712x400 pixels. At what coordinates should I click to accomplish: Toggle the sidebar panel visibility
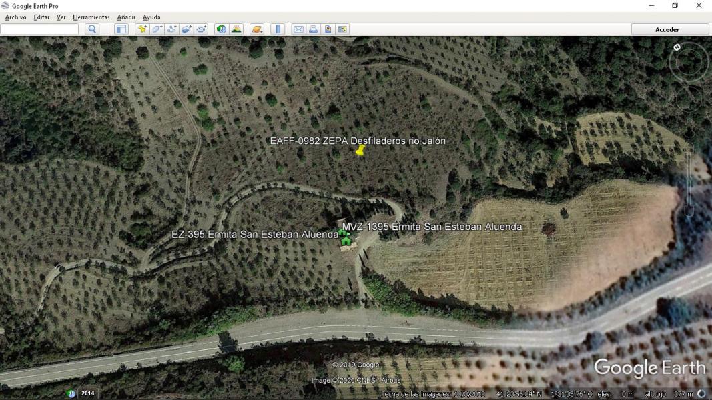tap(121, 29)
